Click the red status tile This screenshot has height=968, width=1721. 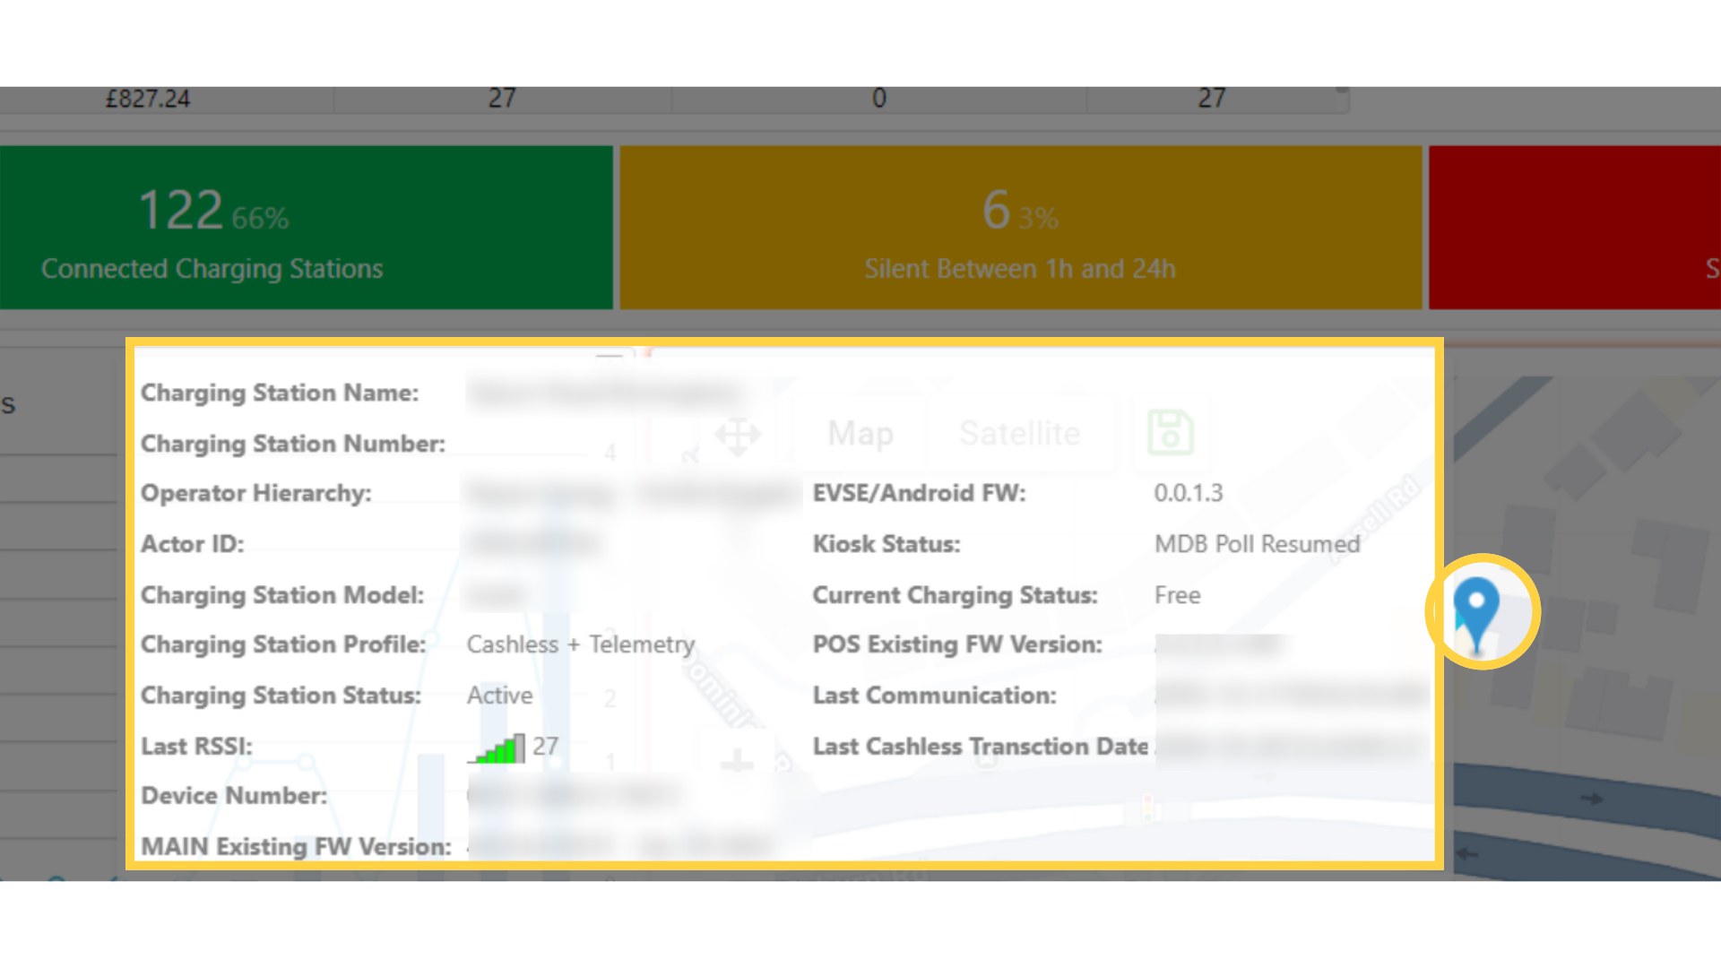(x=1575, y=228)
